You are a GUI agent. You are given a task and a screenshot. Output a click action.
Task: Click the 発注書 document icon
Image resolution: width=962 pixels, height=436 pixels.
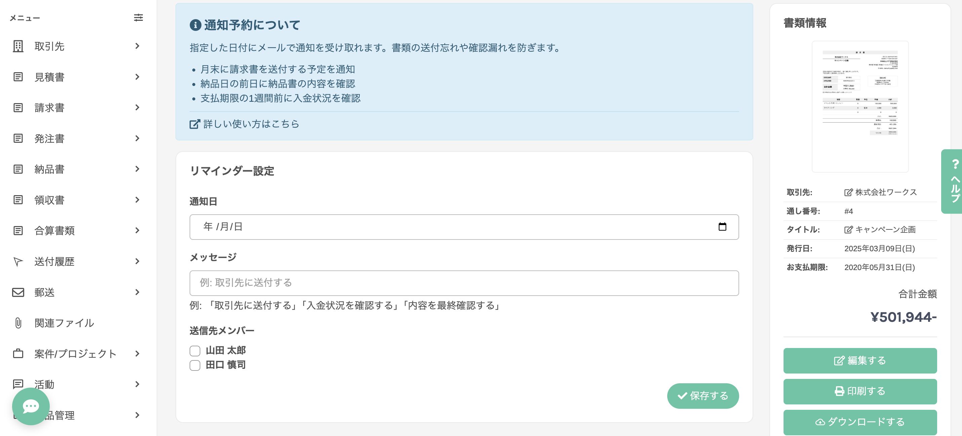[18, 138]
